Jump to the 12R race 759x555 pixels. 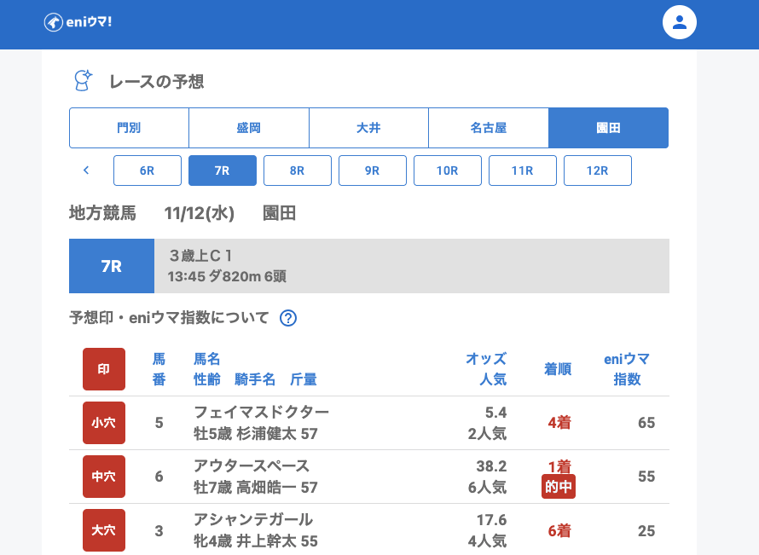coord(598,171)
